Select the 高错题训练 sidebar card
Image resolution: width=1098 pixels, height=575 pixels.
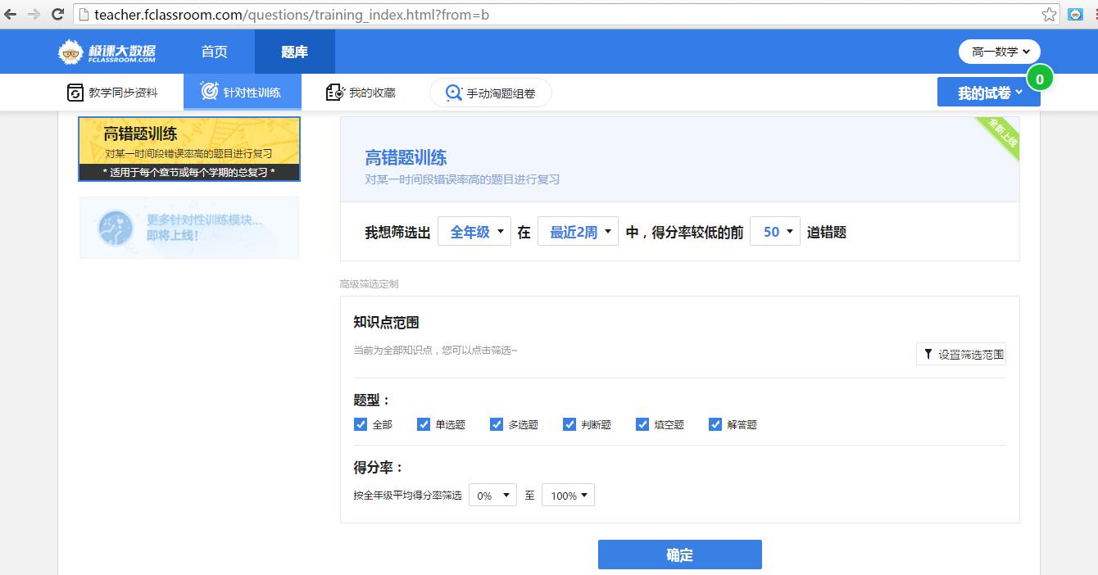[x=189, y=149]
